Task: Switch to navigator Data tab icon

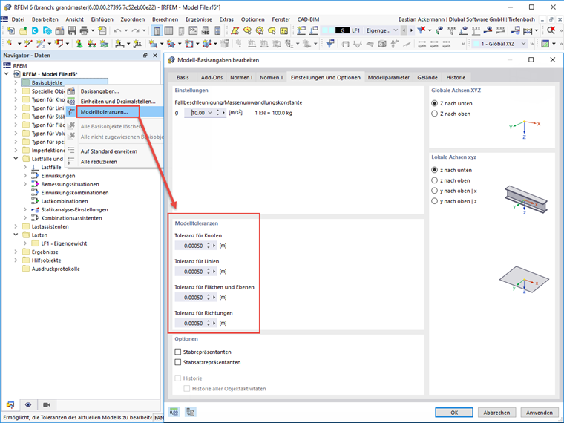Action: 10,404
